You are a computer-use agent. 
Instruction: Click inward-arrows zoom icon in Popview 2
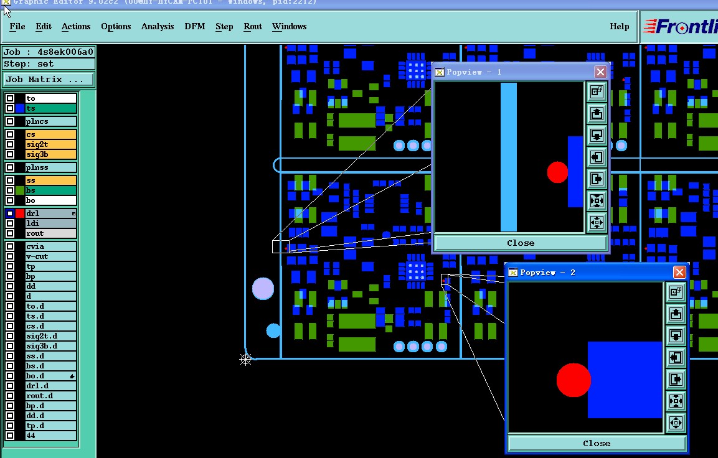676,401
